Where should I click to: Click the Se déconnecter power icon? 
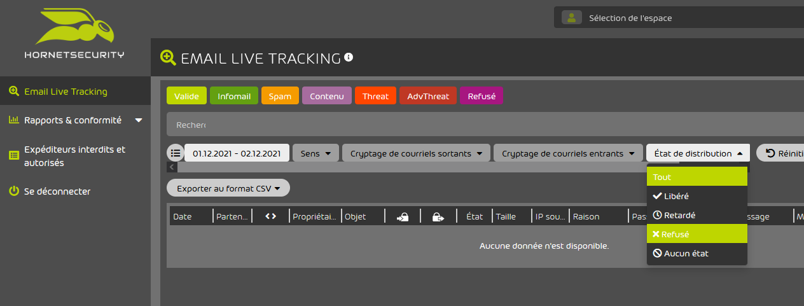13,191
